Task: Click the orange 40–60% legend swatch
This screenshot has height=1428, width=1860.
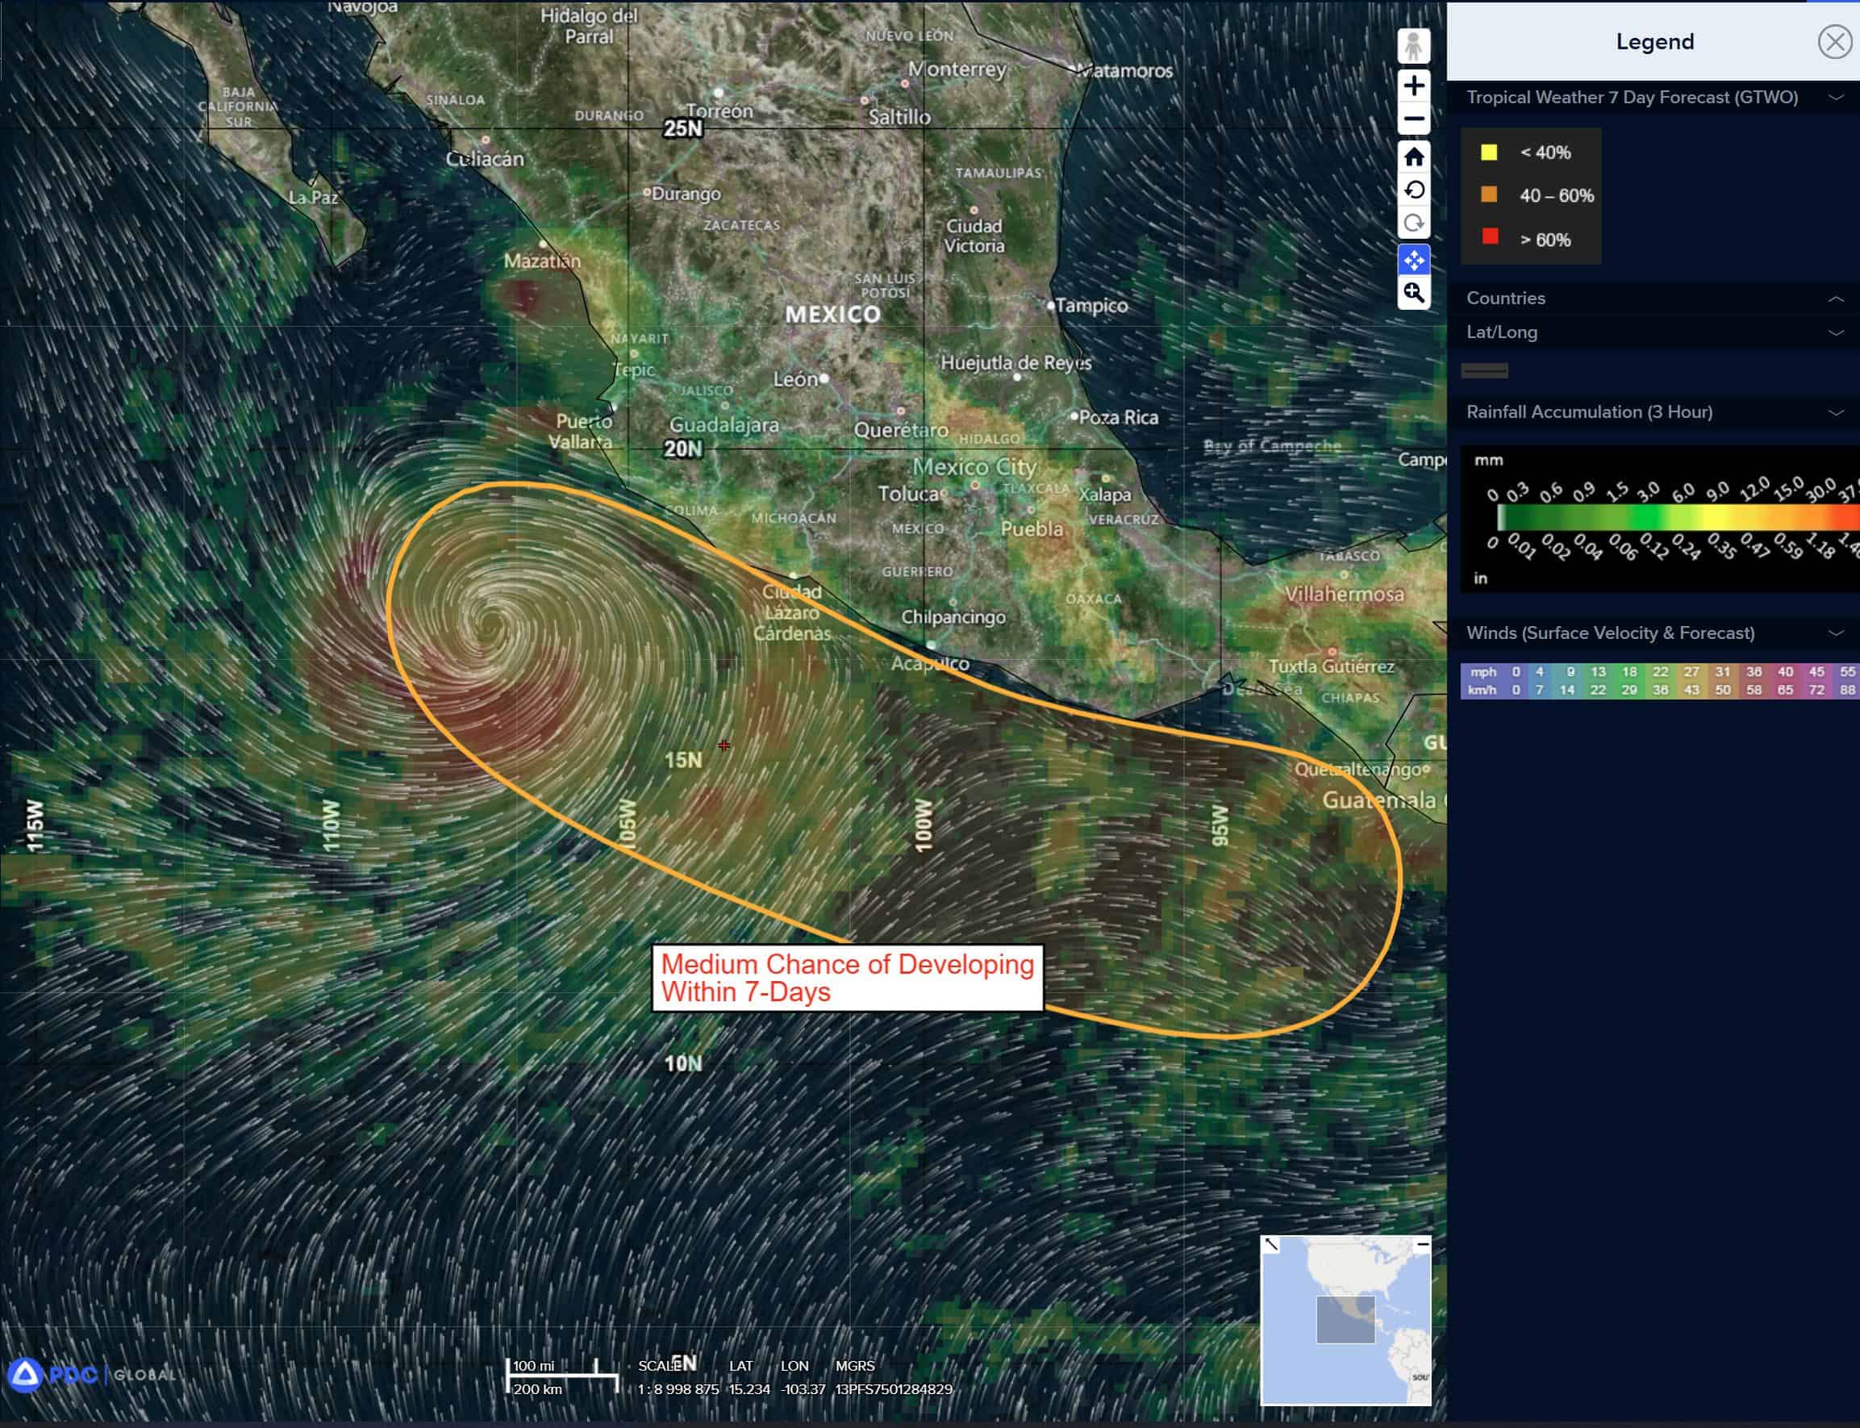Action: point(1489,194)
